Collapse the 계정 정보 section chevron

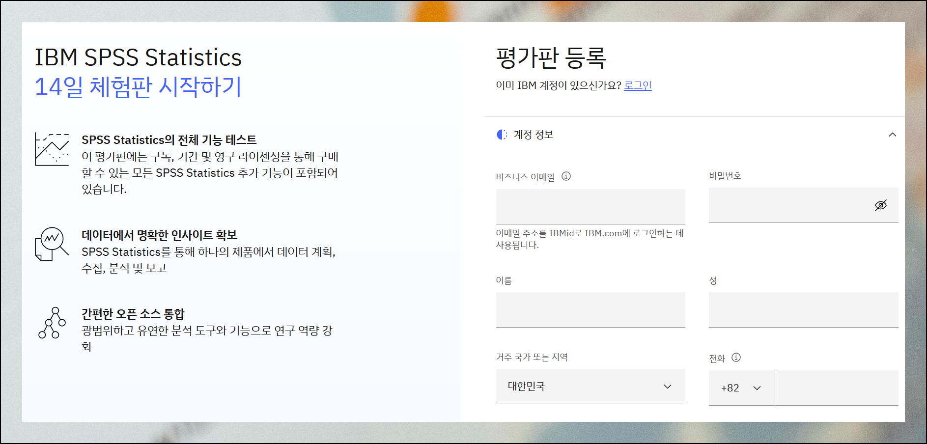pyautogui.click(x=893, y=135)
